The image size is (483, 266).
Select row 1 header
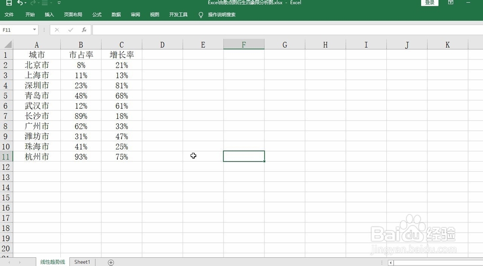click(x=6, y=55)
